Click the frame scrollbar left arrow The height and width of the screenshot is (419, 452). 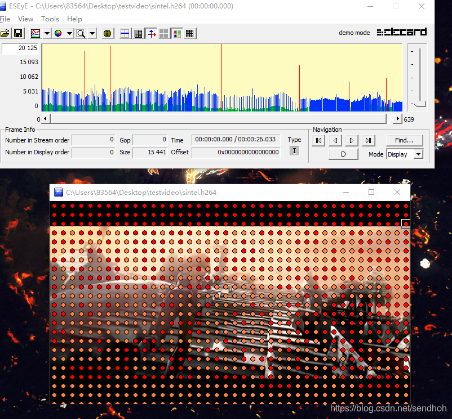(x=45, y=119)
